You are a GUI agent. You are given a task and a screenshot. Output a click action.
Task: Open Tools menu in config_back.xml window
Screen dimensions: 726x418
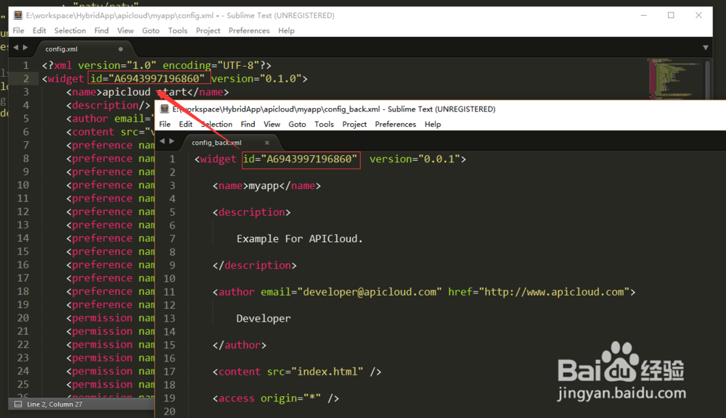[x=324, y=125]
